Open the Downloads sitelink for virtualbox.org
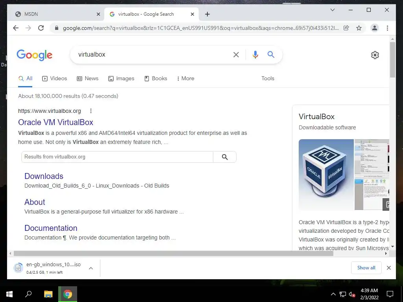Screen dimensions: 403x302 pyautogui.click(x=44, y=176)
